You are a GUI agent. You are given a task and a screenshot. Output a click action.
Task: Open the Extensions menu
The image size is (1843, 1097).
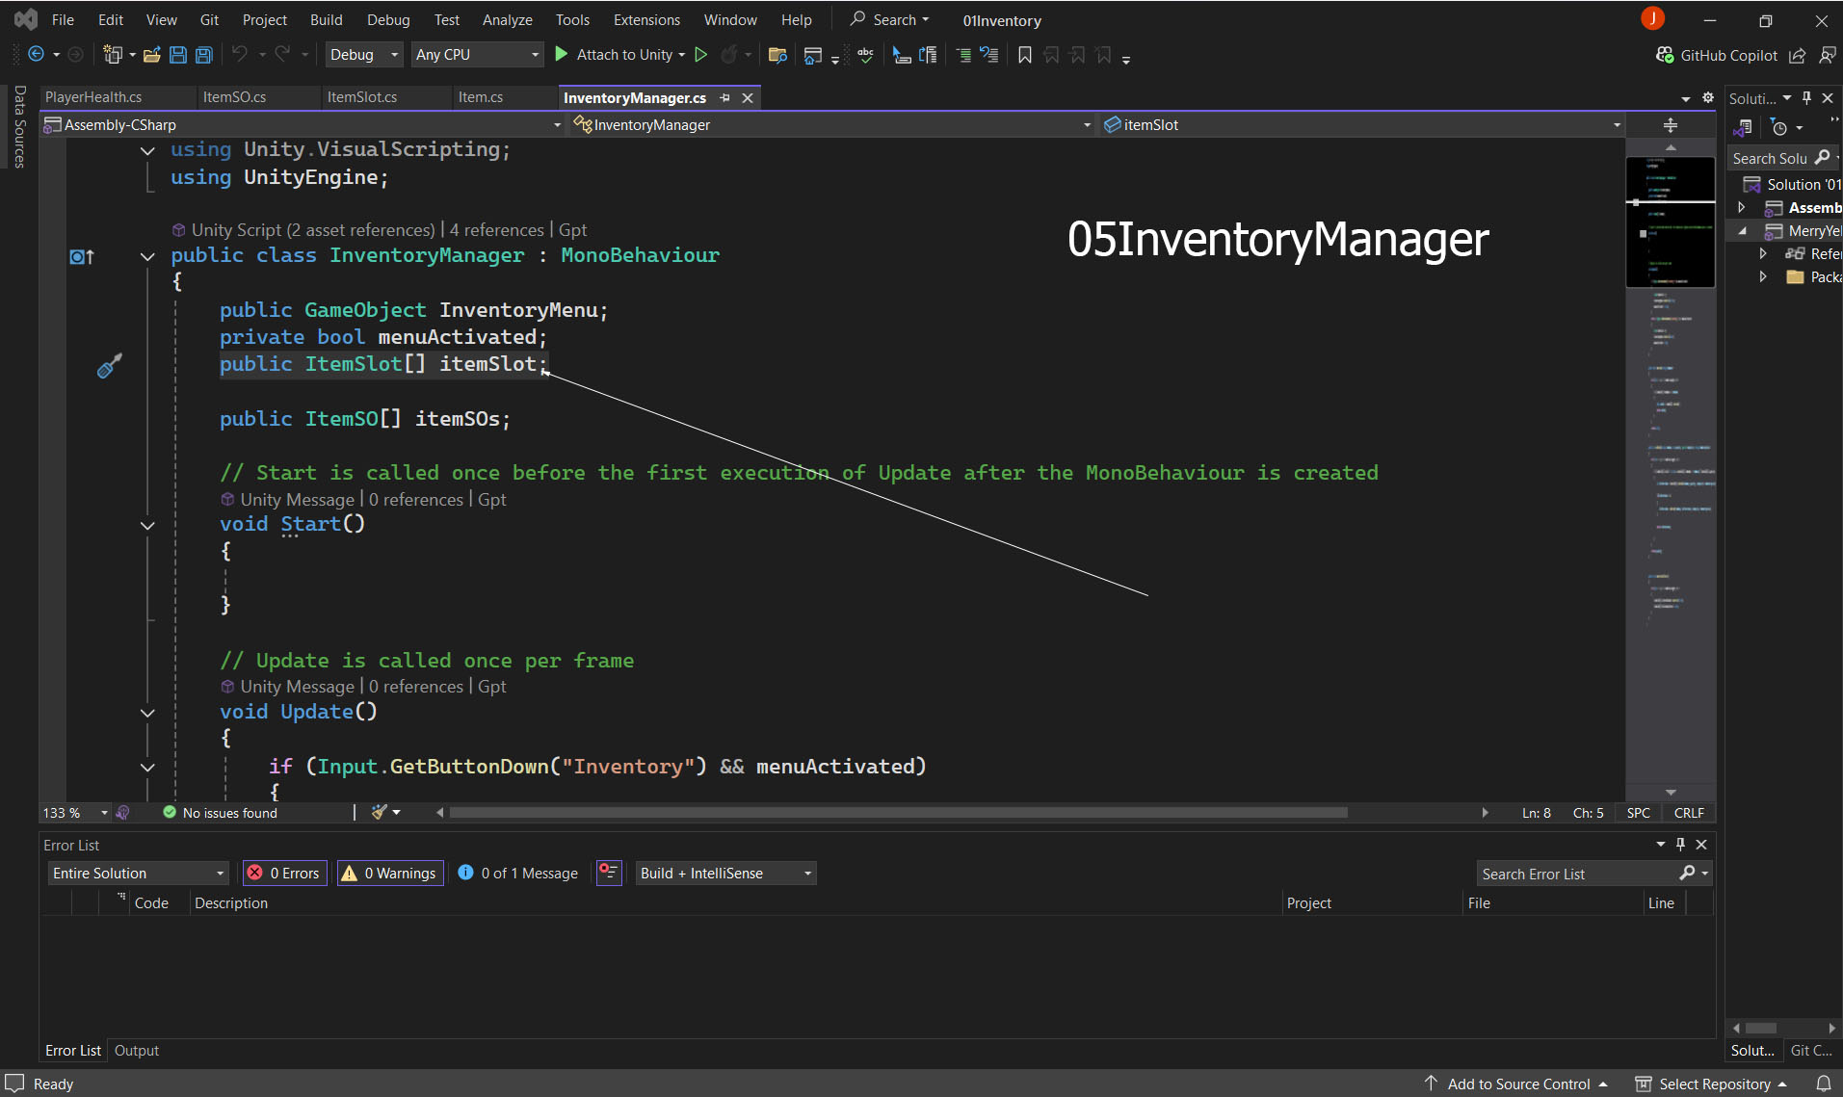pyautogui.click(x=645, y=19)
